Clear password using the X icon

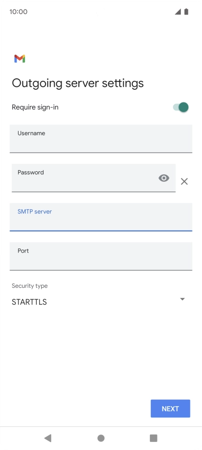pos(184,181)
